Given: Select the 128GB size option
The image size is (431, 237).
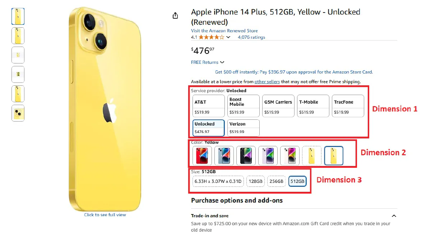Looking at the screenshot, I should (x=256, y=181).
